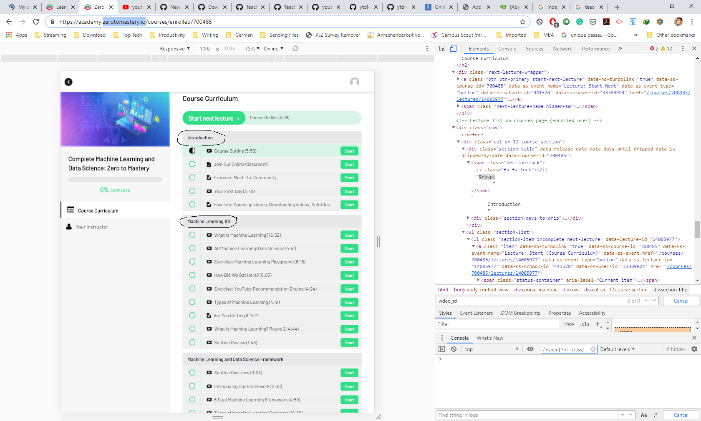Click the rotate screen icon in device toolbar
Viewport: 701px width, 421px height.
point(295,49)
